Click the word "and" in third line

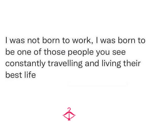(92, 63)
